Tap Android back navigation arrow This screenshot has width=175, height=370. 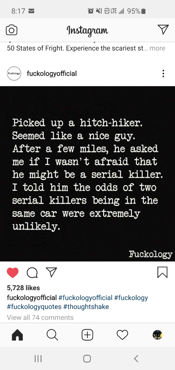[x=136, y=358]
